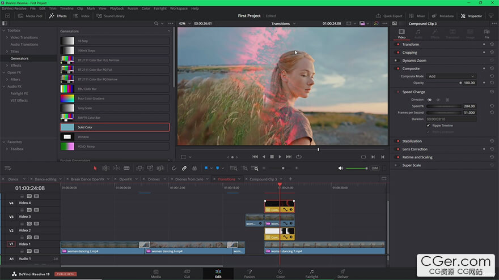Collapse the Open FX tree section
Image resolution: width=499 pixels, height=280 pixels.
coord(4,72)
